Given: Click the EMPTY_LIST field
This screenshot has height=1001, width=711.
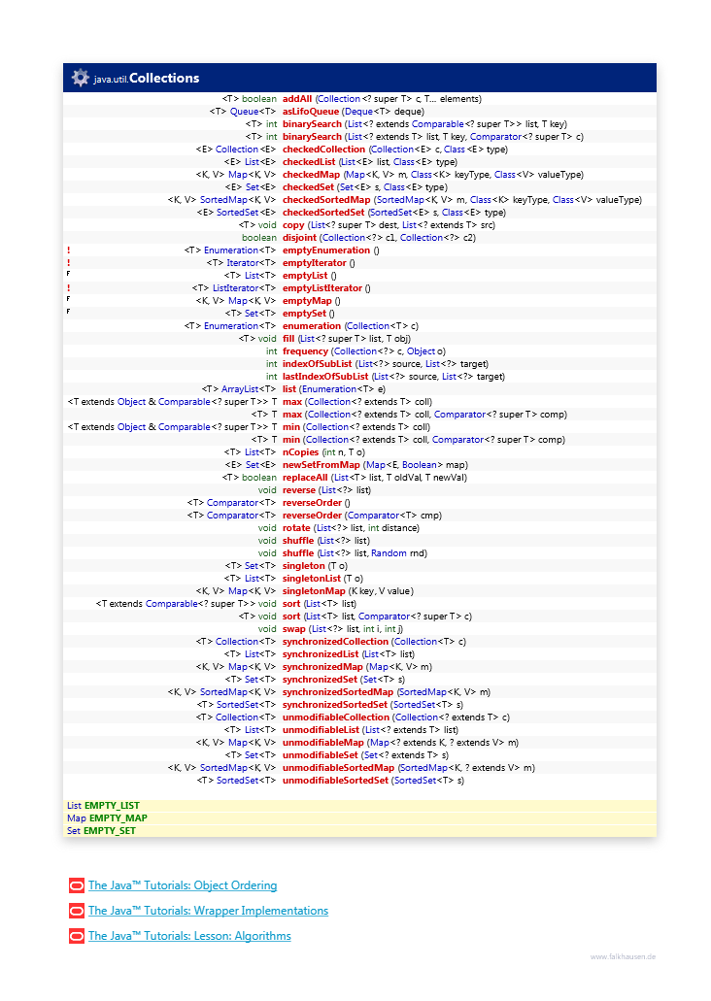Looking at the screenshot, I should pos(112,806).
